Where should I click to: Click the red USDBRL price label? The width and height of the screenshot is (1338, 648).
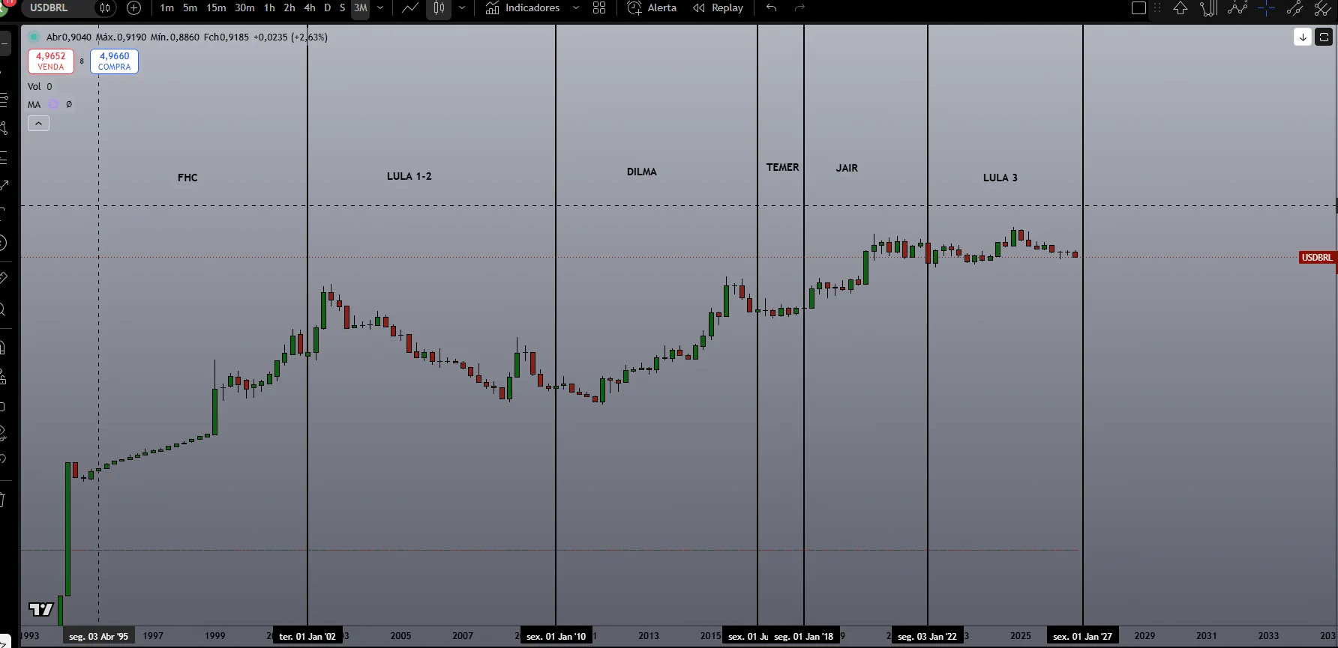1317,258
